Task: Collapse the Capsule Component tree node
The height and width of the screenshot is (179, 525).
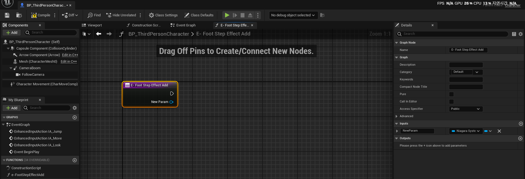Action: pos(8,48)
